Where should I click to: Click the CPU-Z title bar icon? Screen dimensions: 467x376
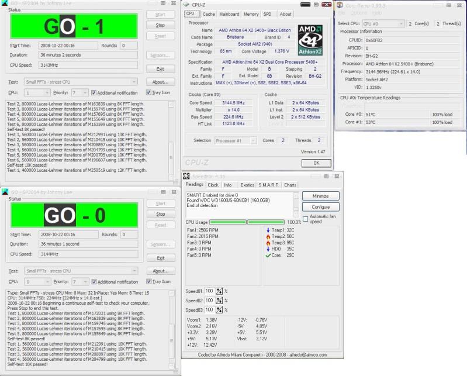(x=186, y=5)
